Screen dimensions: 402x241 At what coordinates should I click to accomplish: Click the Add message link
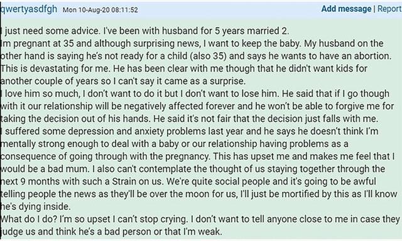click(x=346, y=9)
